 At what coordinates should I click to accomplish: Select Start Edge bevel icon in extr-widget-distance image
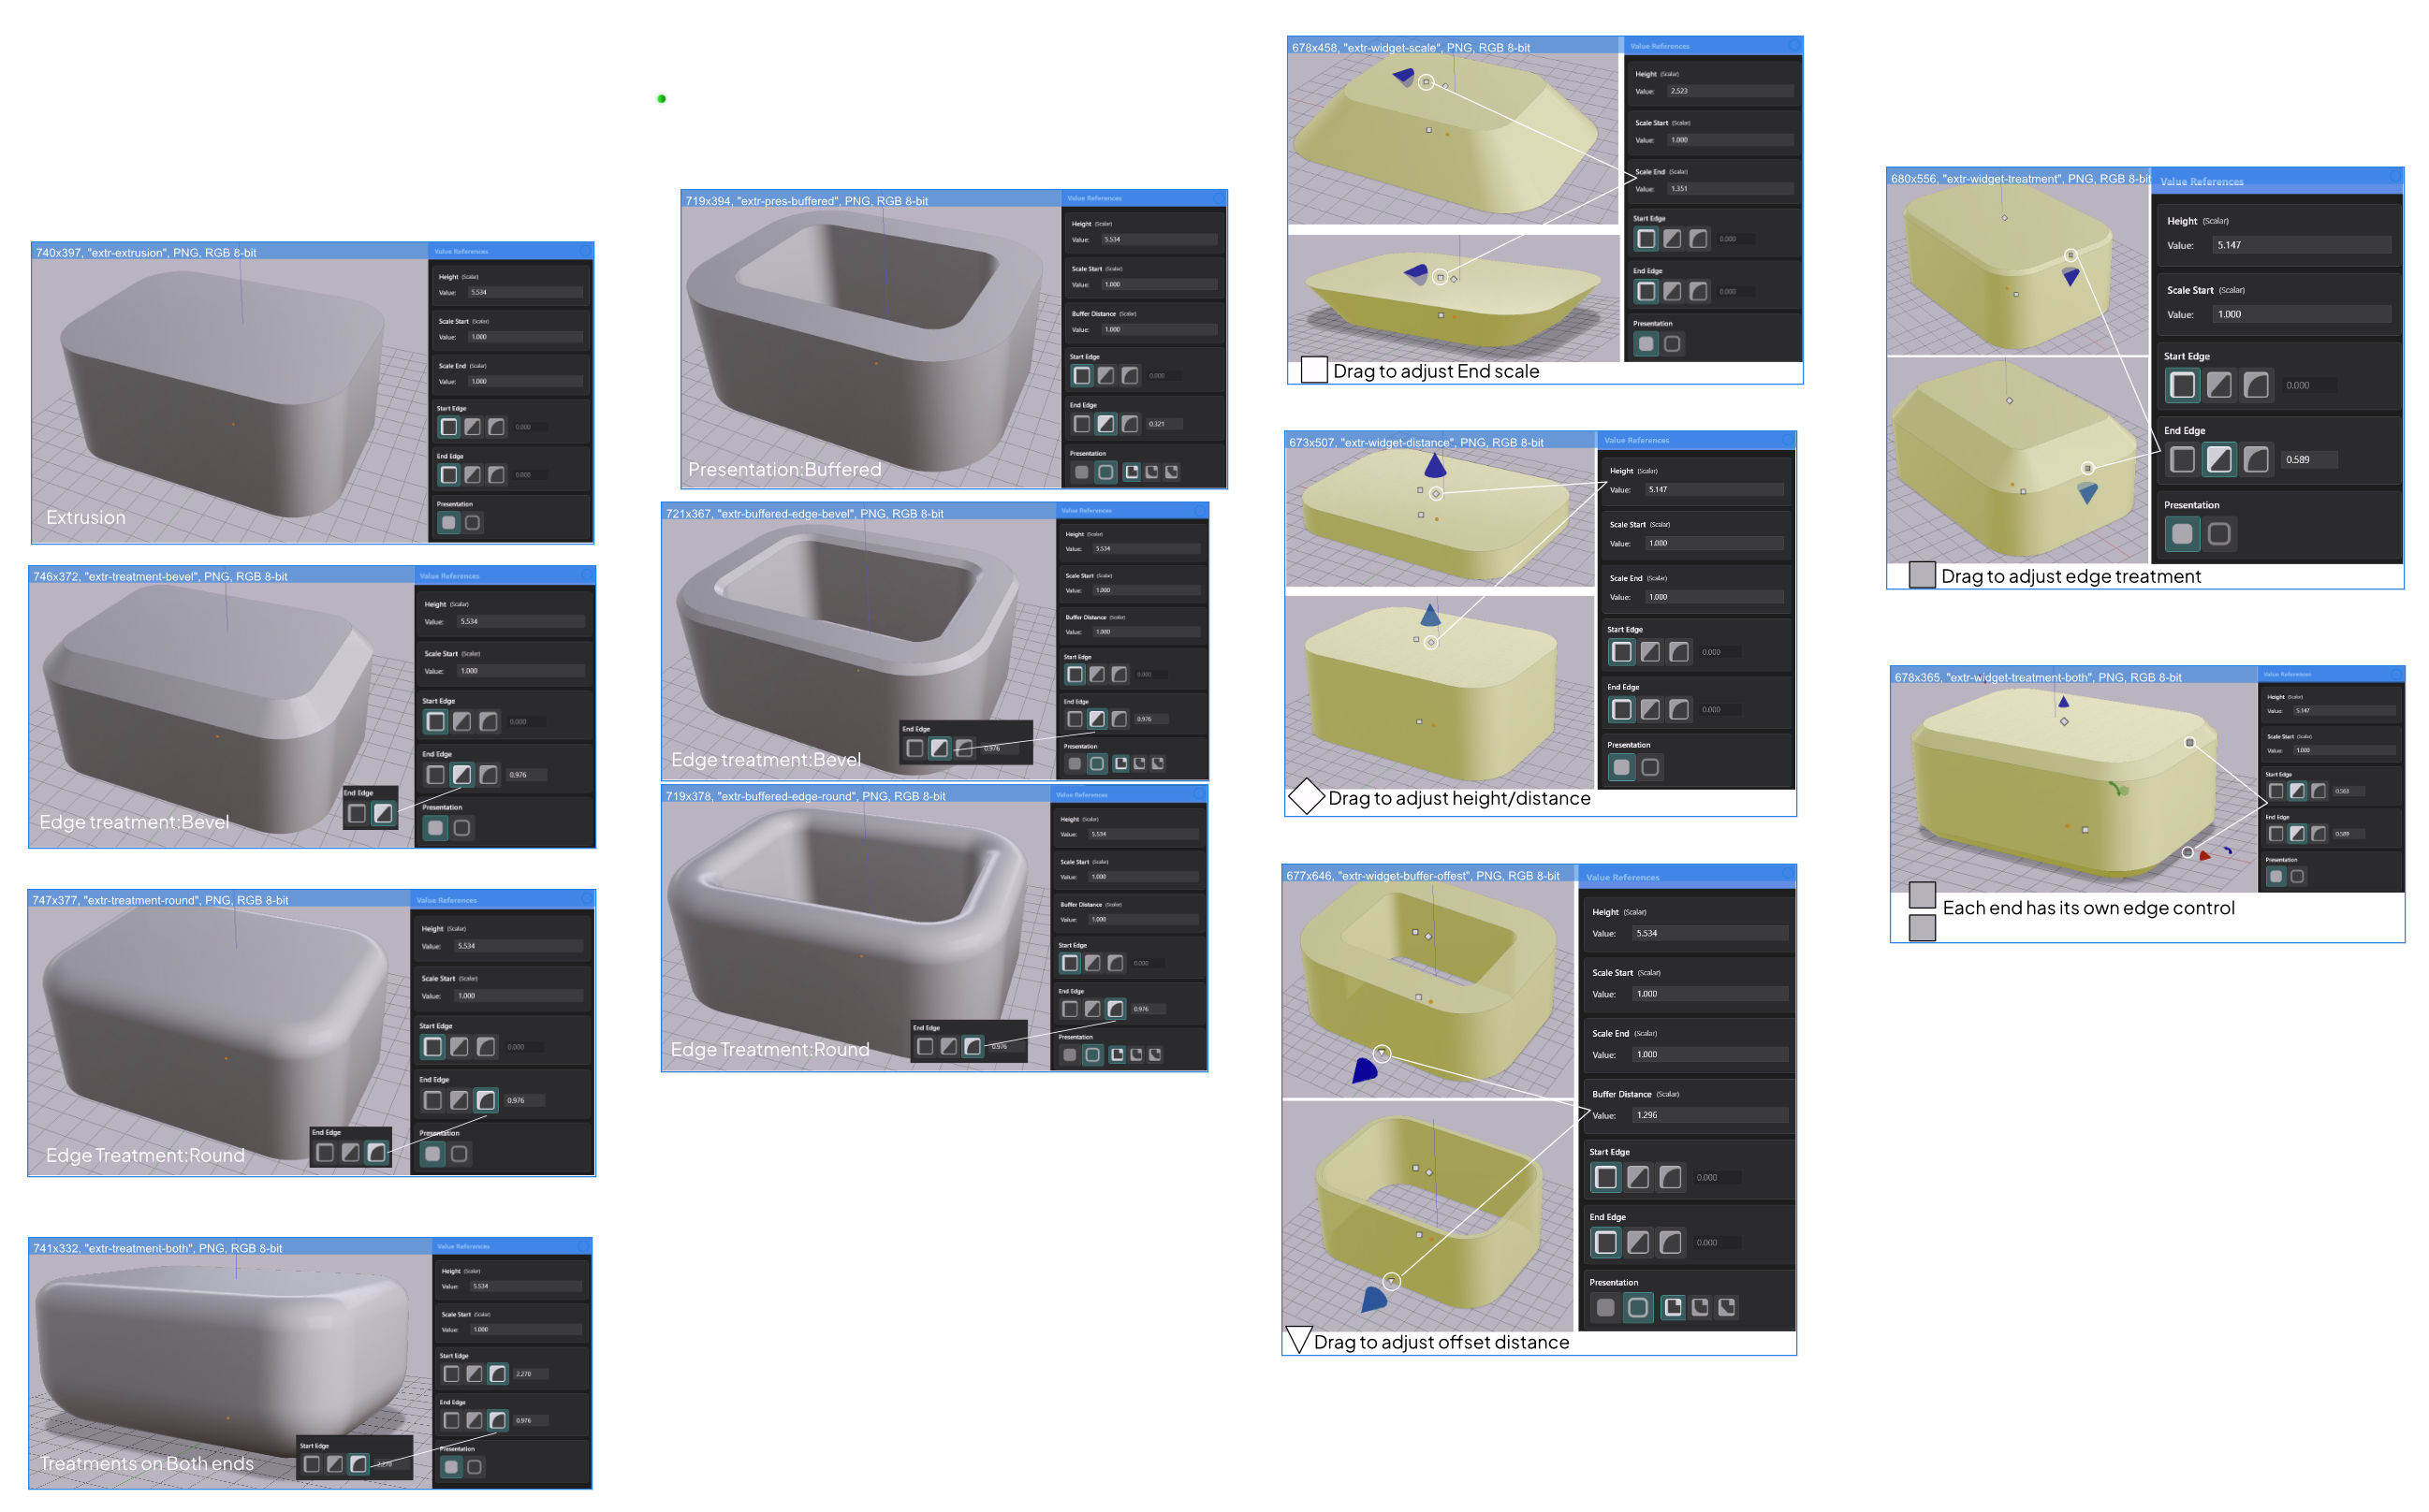[1650, 652]
